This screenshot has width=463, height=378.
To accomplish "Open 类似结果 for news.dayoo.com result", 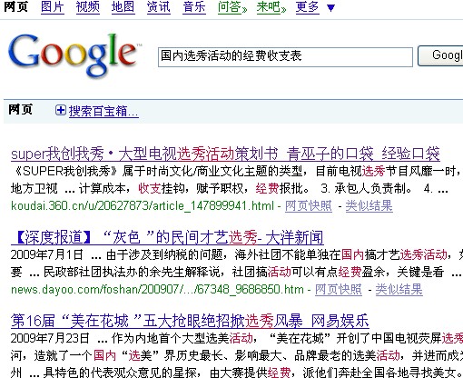I will 399,290.
